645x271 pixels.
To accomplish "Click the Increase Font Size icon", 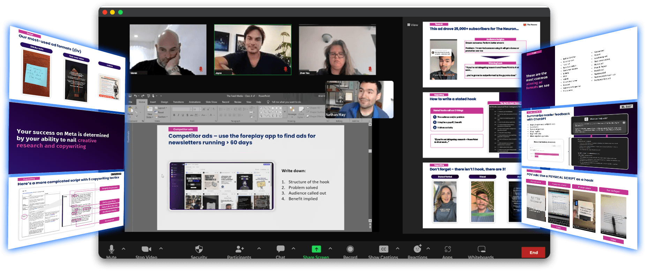I will pos(204,109).
